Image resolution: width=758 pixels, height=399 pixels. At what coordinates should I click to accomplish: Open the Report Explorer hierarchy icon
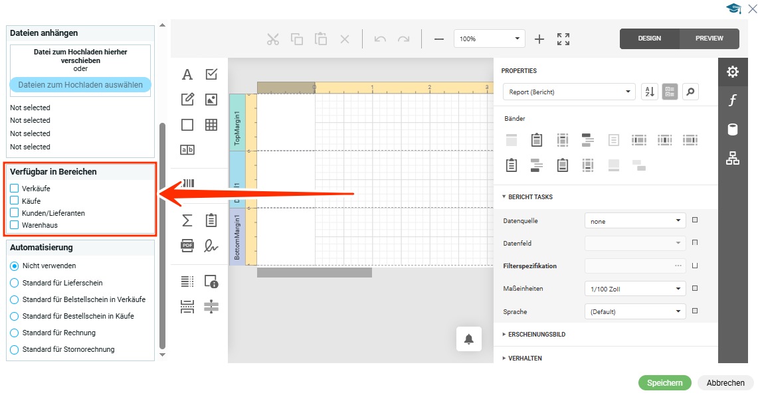point(733,158)
